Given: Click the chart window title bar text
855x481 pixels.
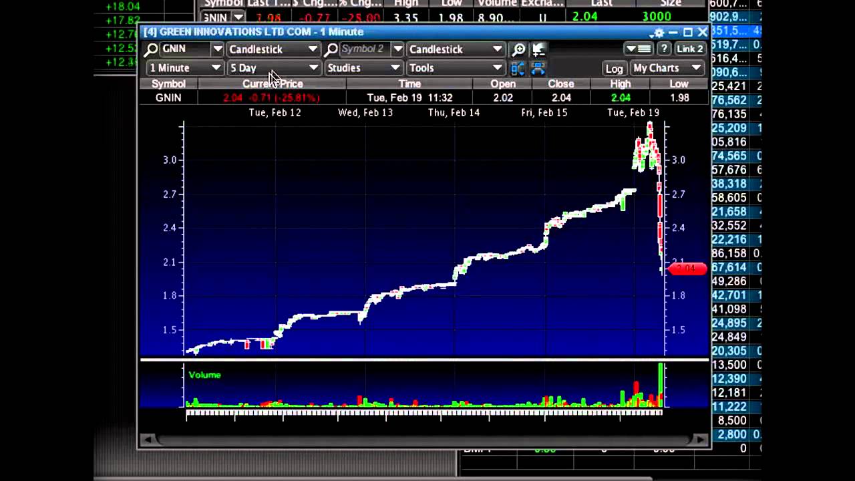Looking at the screenshot, I should coord(254,32).
